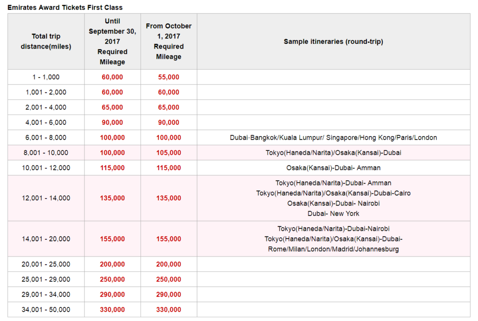Viewport: 478px width, 321px height.
Task: Pick 155,000 from-October mileage in 14,001 - 20,000 row
Action: point(169,239)
